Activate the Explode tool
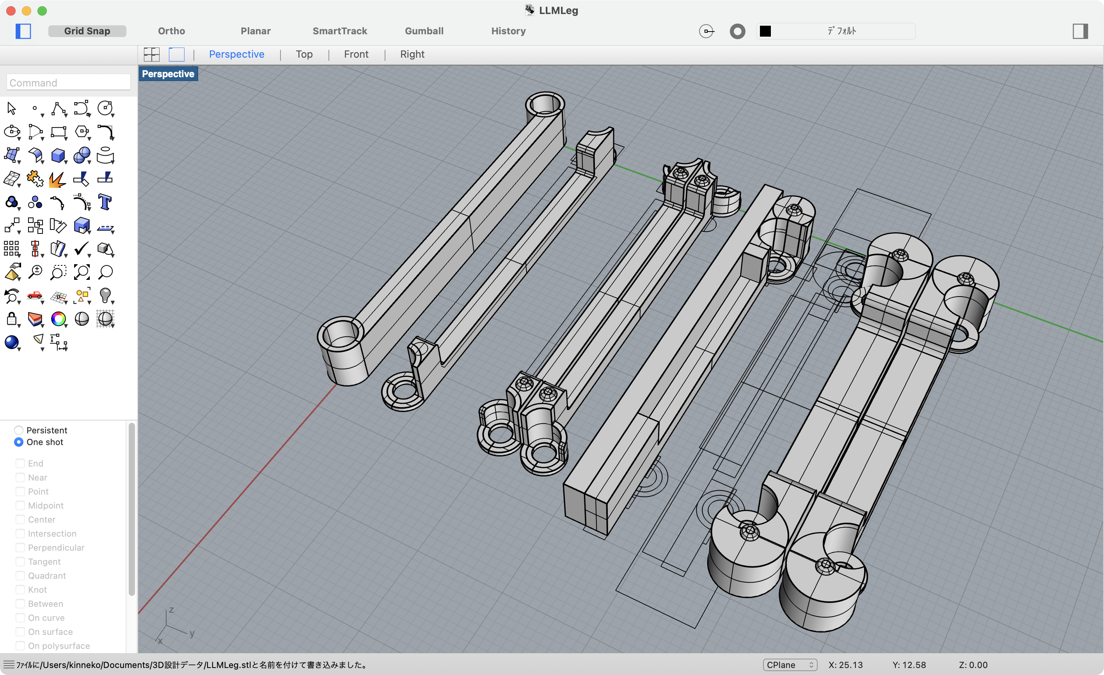 (57, 179)
